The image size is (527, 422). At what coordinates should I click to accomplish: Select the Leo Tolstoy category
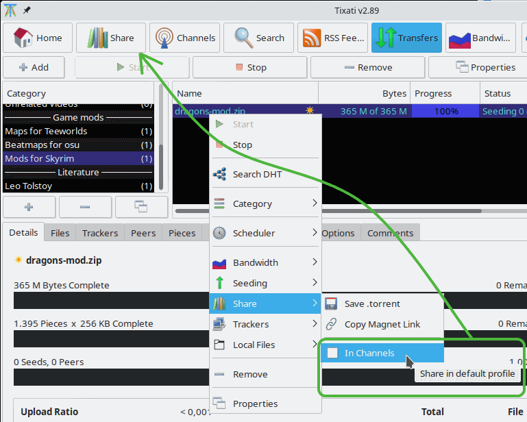click(78, 186)
